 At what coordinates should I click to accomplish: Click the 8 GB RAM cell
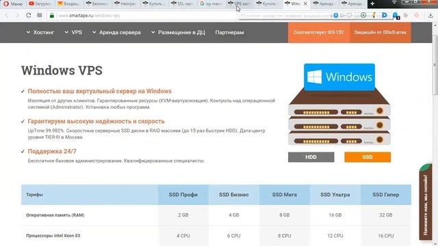285,215
